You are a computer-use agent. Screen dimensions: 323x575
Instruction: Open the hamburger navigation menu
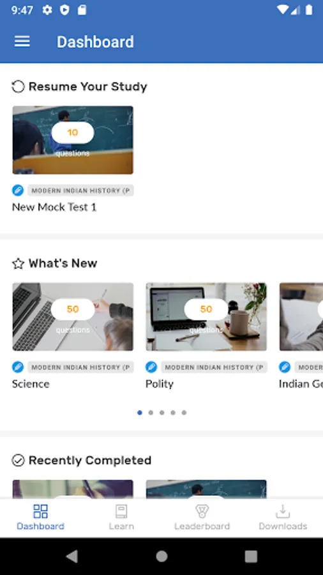pos(22,42)
